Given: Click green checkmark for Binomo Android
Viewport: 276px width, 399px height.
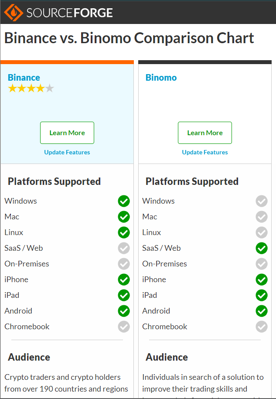Looking at the screenshot, I should (x=262, y=311).
